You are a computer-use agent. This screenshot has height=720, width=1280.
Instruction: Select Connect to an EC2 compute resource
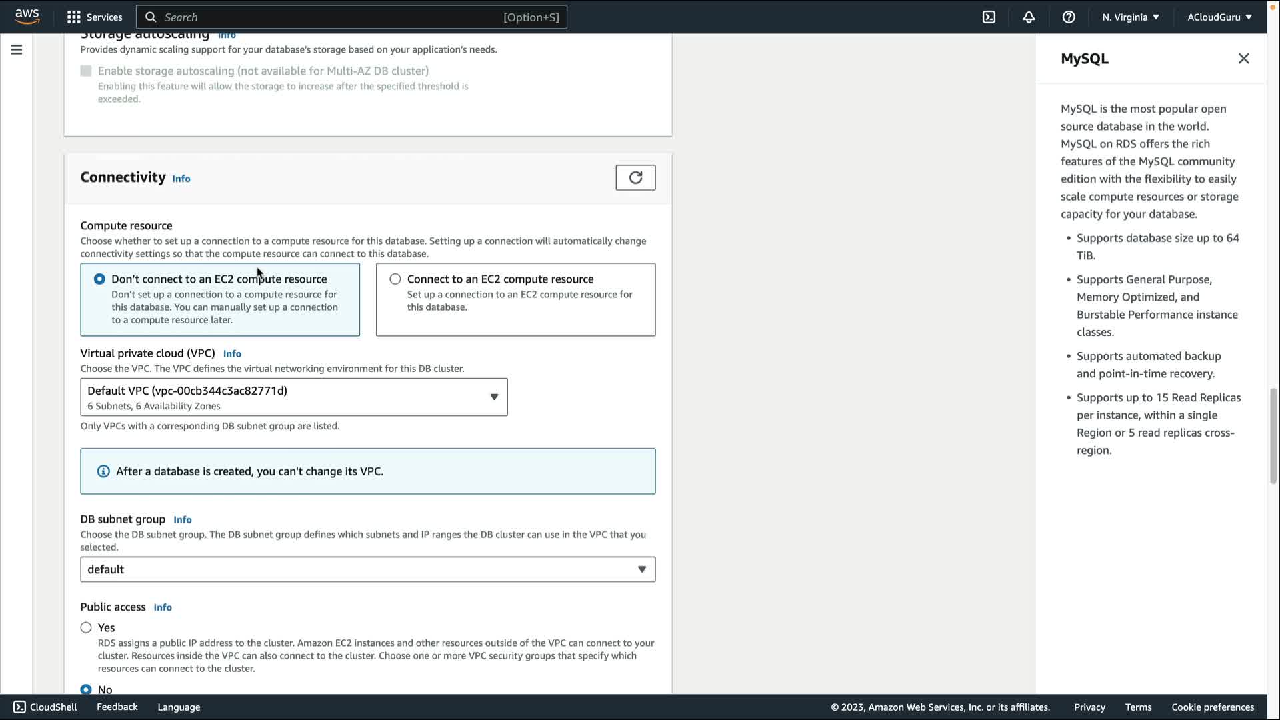tap(395, 279)
